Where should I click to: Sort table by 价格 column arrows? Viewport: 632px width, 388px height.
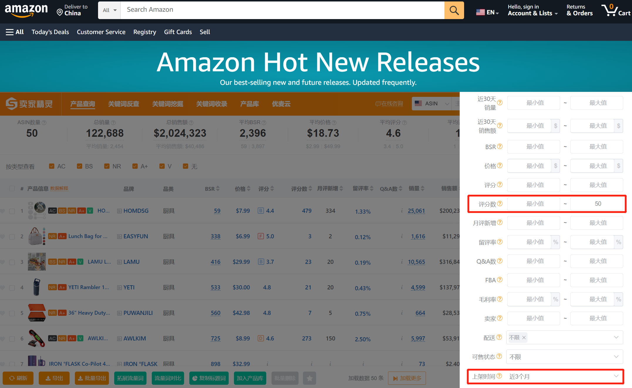coord(249,189)
